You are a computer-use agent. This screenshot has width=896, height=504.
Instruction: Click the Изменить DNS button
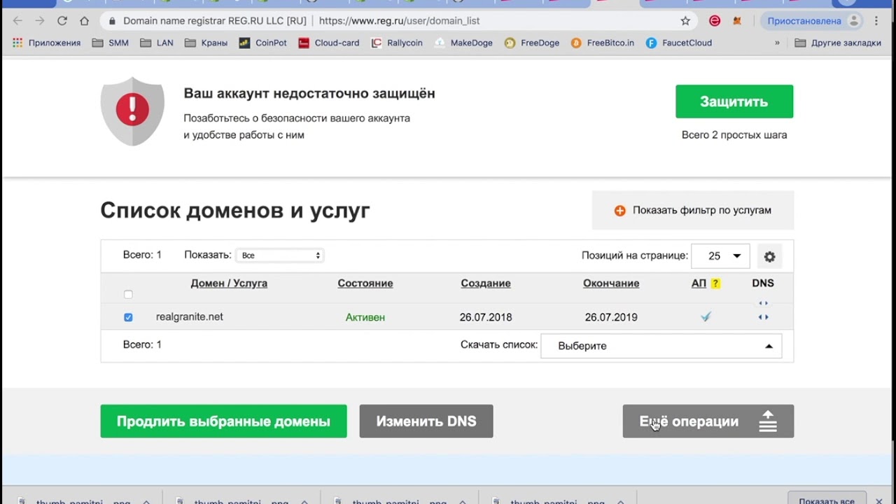(426, 421)
